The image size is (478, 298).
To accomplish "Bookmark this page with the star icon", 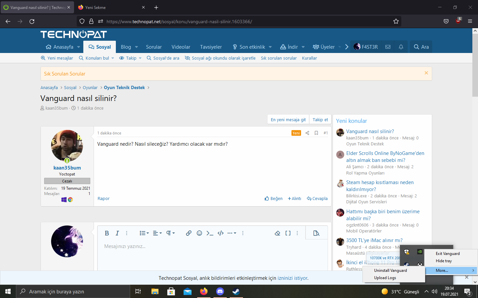I will tap(396, 22).
